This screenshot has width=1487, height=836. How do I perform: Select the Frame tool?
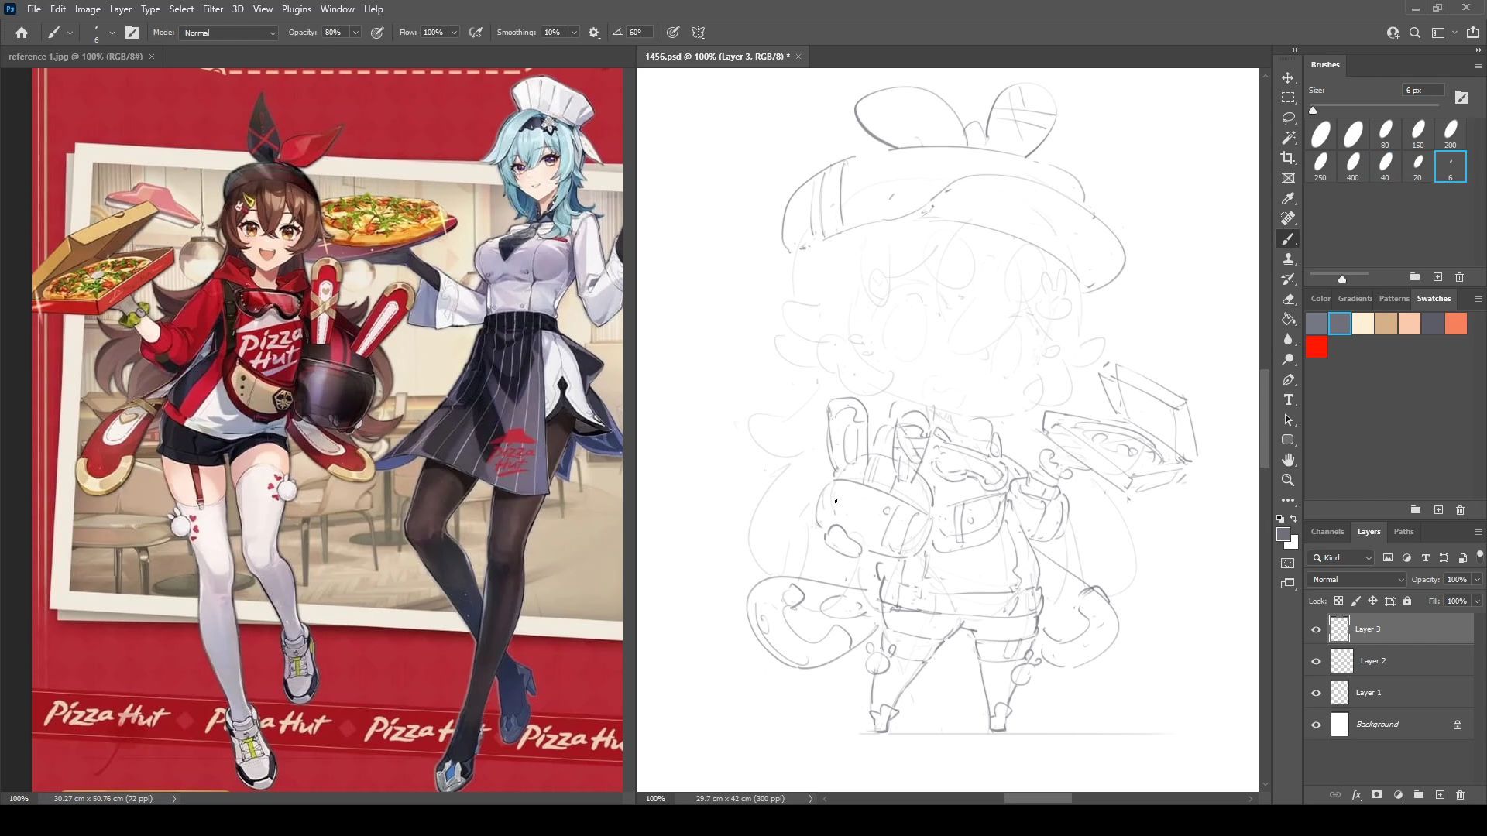coord(1288,179)
